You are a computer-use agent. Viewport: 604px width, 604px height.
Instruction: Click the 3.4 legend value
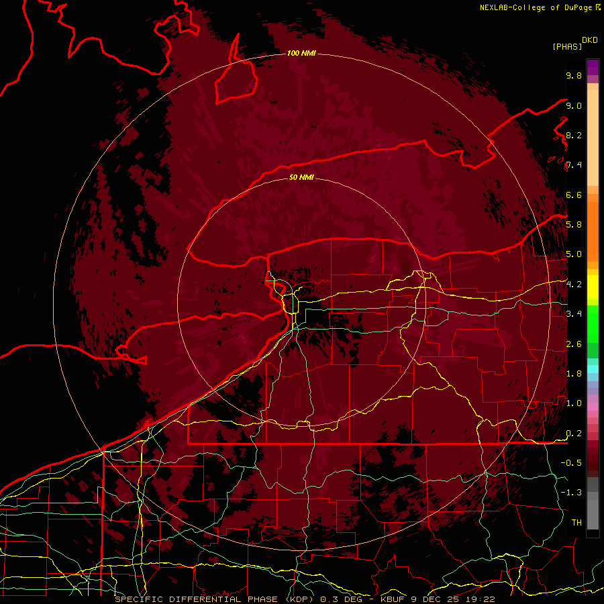[574, 314]
